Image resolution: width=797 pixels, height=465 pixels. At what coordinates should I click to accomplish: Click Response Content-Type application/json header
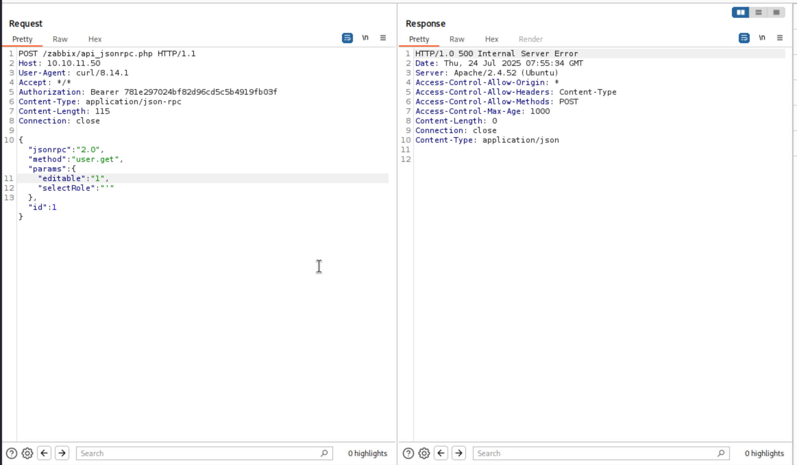(487, 140)
